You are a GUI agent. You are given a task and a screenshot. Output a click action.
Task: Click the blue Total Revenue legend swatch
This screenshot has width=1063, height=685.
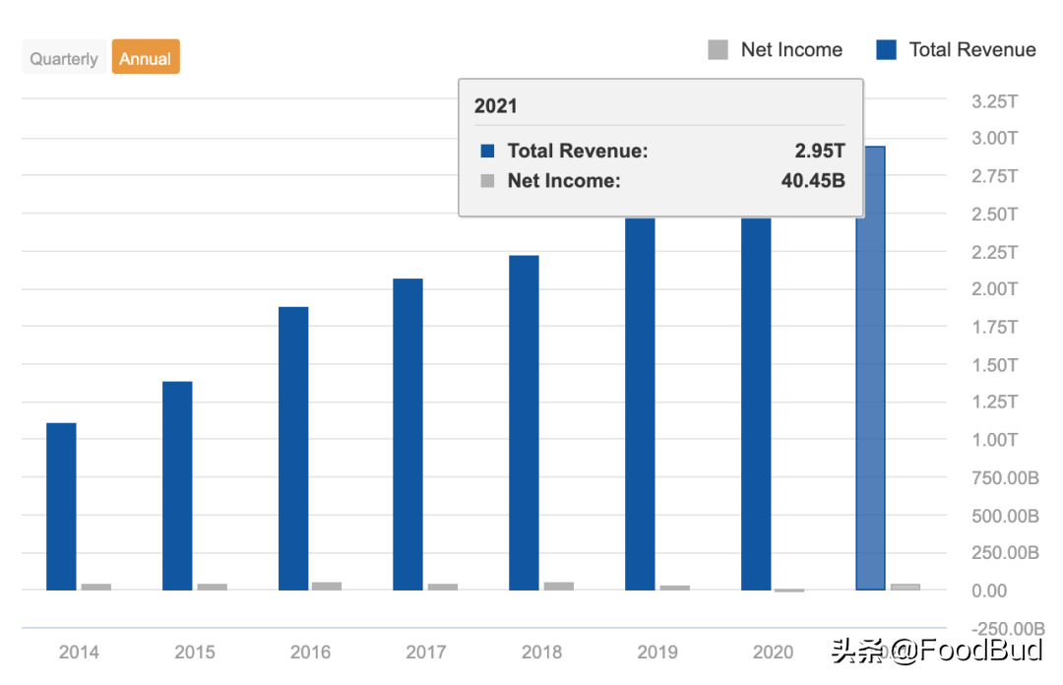coord(886,49)
